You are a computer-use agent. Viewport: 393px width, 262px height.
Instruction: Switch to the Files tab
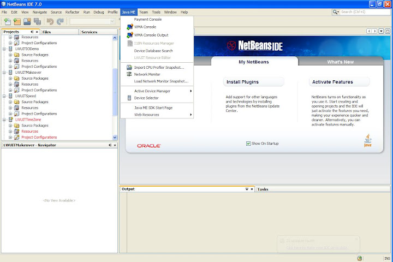[x=59, y=32]
